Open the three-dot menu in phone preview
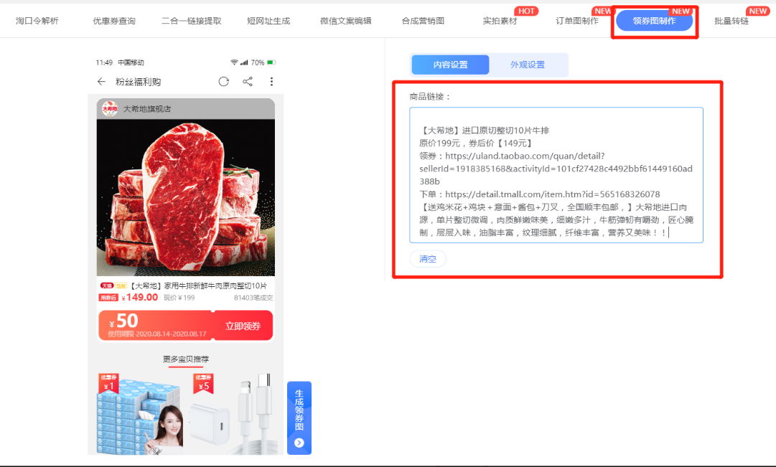Image resolution: width=776 pixels, height=467 pixels. (271, 82)
